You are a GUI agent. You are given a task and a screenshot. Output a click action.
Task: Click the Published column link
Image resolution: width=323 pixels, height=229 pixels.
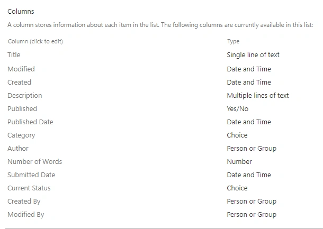pos(22,108)
